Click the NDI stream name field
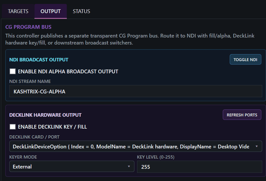This screenshot has width=266, height=181. [x=136, y=91]
